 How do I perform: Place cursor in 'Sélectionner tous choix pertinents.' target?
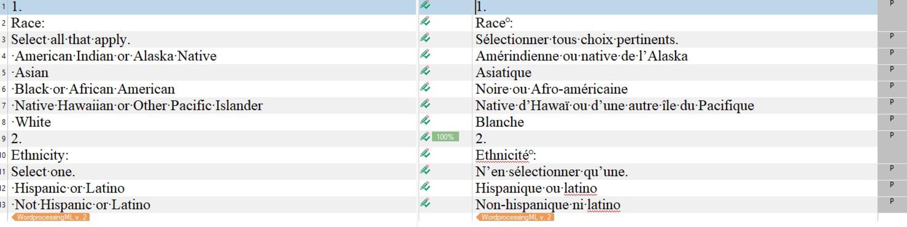[x=576, y=40]
